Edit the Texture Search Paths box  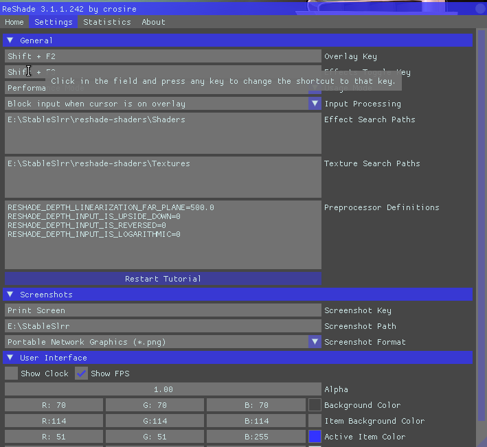pyautogui.click(x=163, y=177)
